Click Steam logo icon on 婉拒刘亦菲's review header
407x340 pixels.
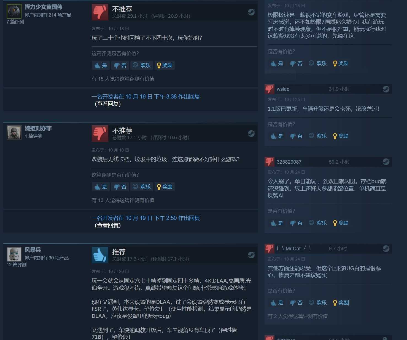251,134
